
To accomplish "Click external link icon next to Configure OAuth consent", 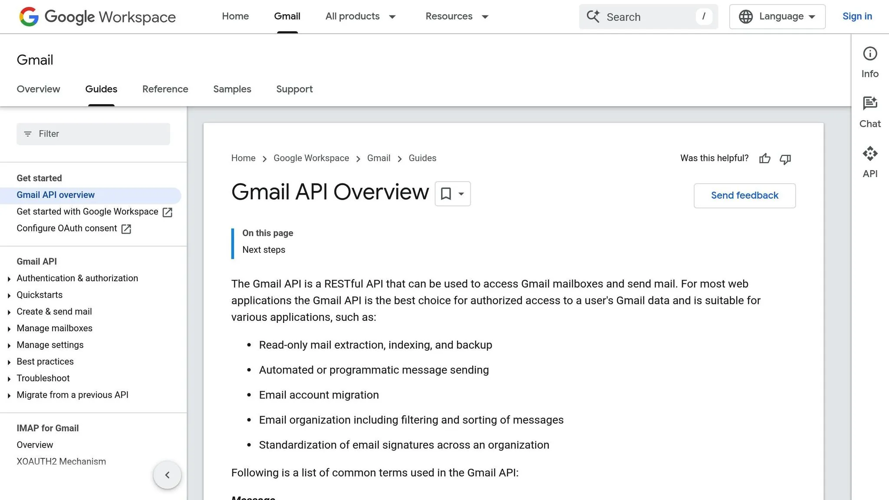I will 126,229.
